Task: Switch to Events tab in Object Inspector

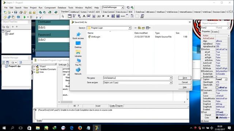Action: pos(215,32)
